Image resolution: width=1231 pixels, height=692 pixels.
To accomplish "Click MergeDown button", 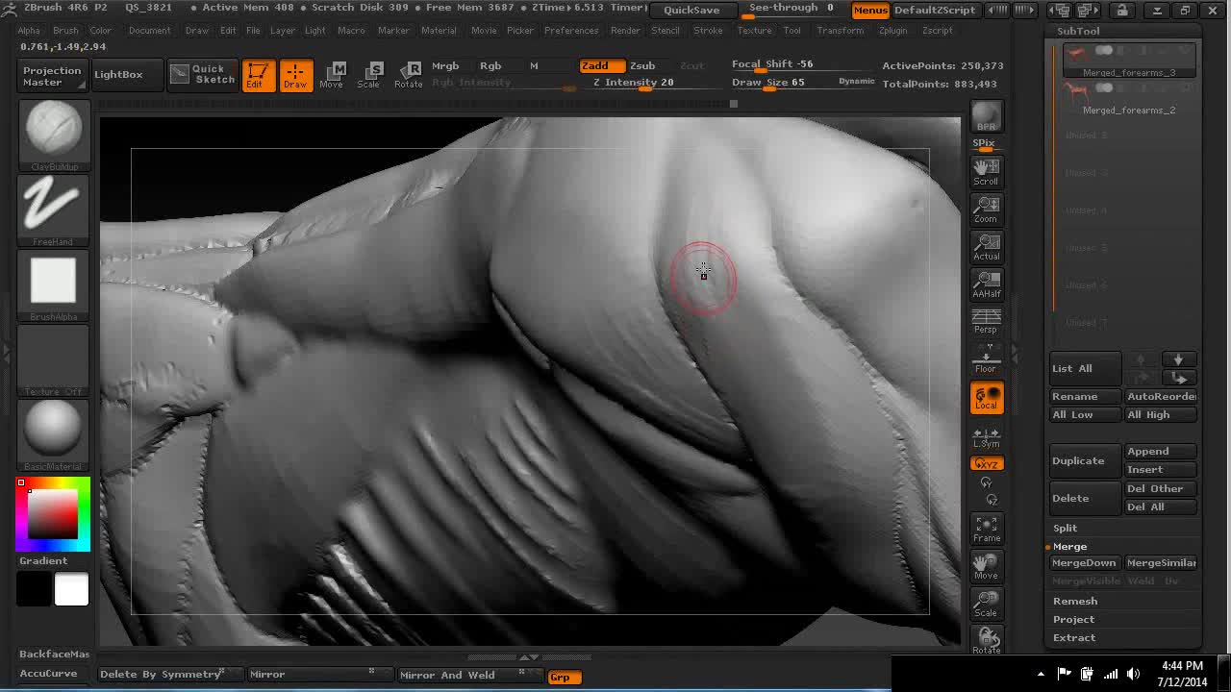I will click(x=1085, y=563).
